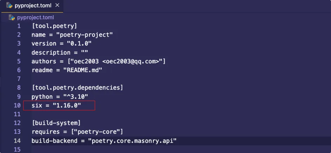Click the [build-system] section header
Screen dimensions: 331x153
[56, 123]
